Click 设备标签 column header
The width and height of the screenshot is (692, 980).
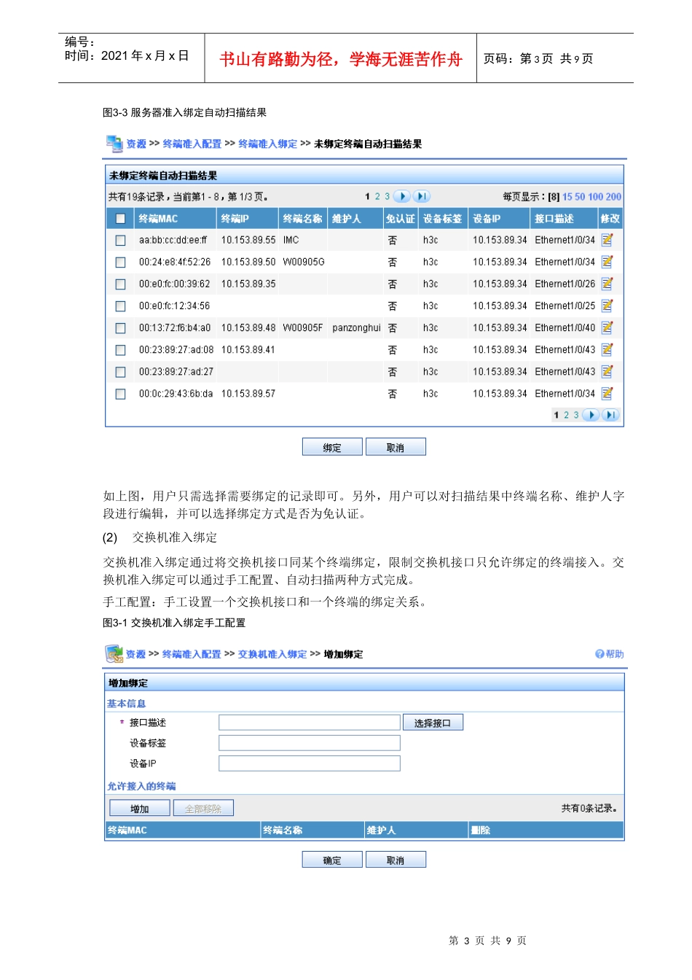pos(443,218)
